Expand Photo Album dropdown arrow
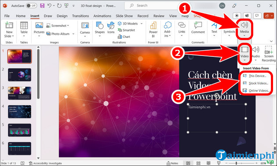 pyautogui.click(x=73, y=33)
